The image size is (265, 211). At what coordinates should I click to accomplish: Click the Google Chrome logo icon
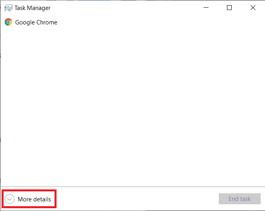8,22
